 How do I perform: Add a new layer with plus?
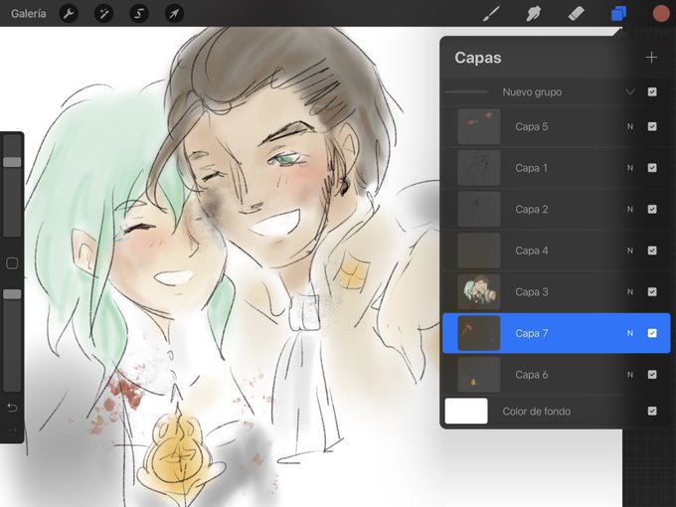[x=651, y=58]
